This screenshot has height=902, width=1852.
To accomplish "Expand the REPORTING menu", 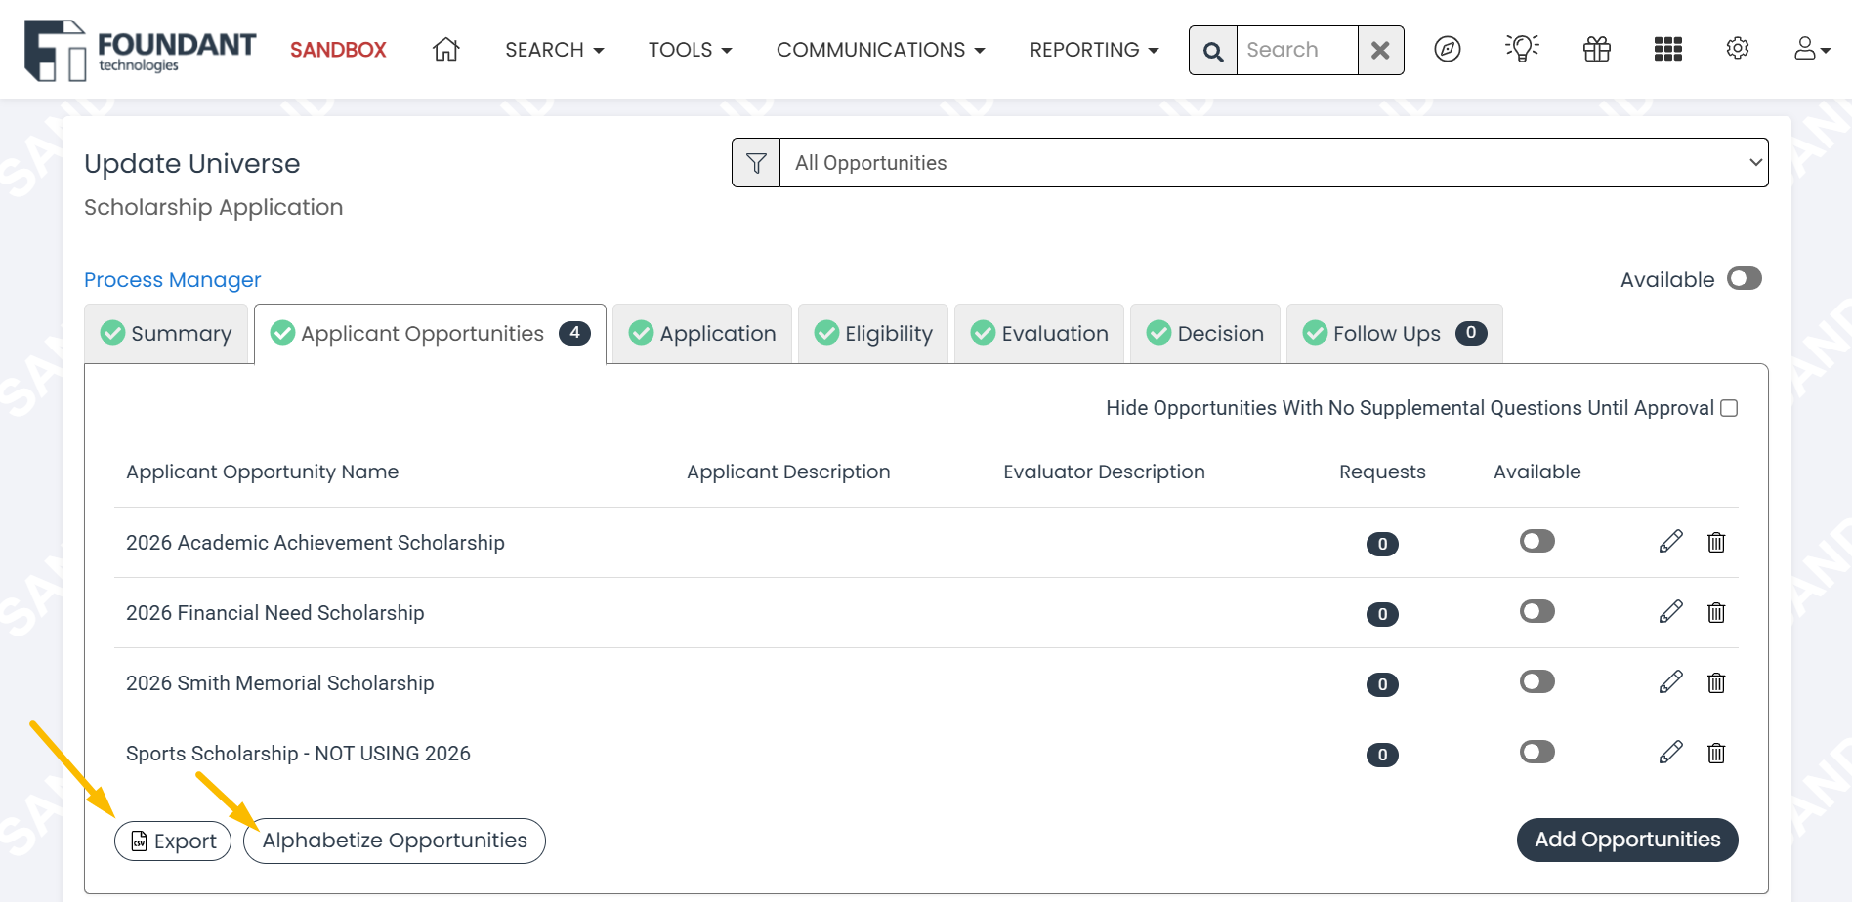I will pyautogui.click(x=1094, y=50).
